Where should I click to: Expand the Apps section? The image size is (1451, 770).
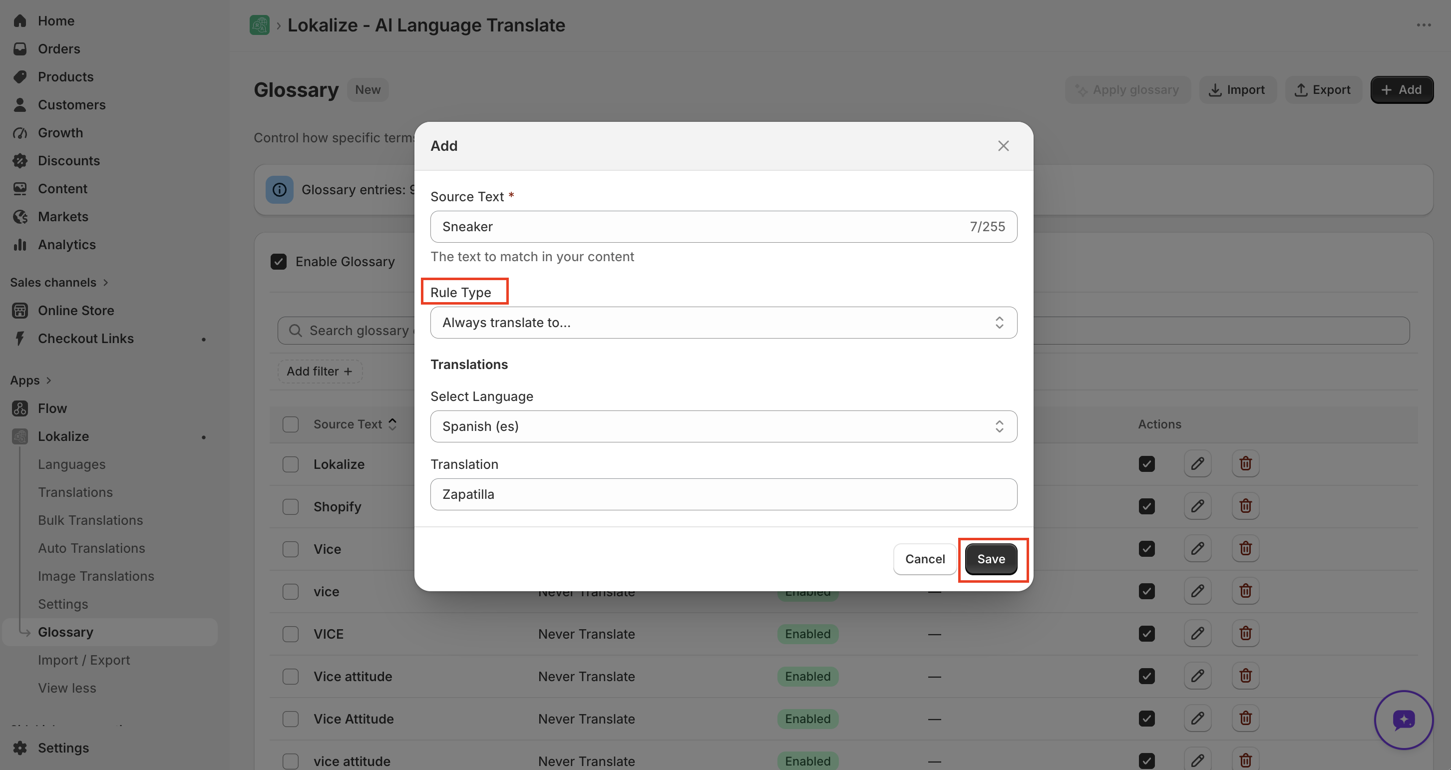(31, 381)
